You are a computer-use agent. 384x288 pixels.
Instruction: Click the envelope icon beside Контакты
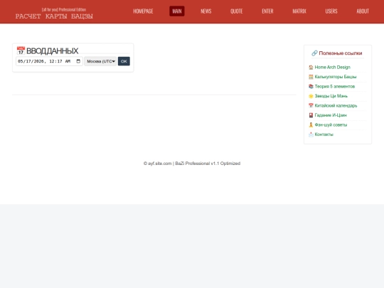pos(311,134)
